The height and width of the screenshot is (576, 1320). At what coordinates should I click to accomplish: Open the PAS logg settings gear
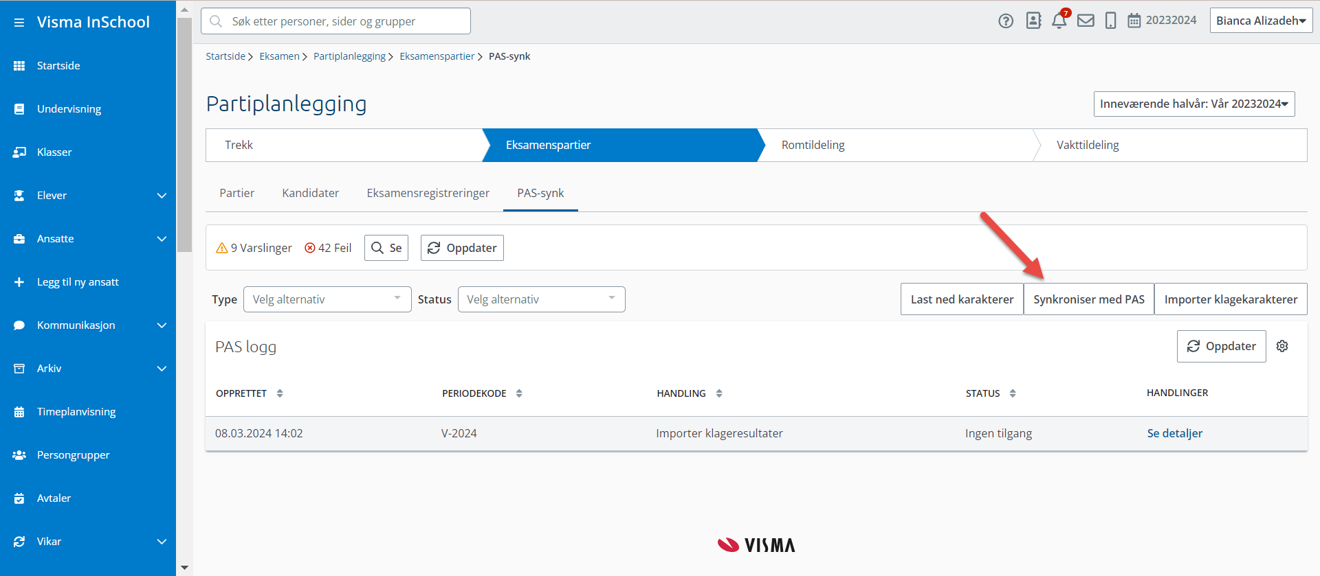coord(1282,346)
